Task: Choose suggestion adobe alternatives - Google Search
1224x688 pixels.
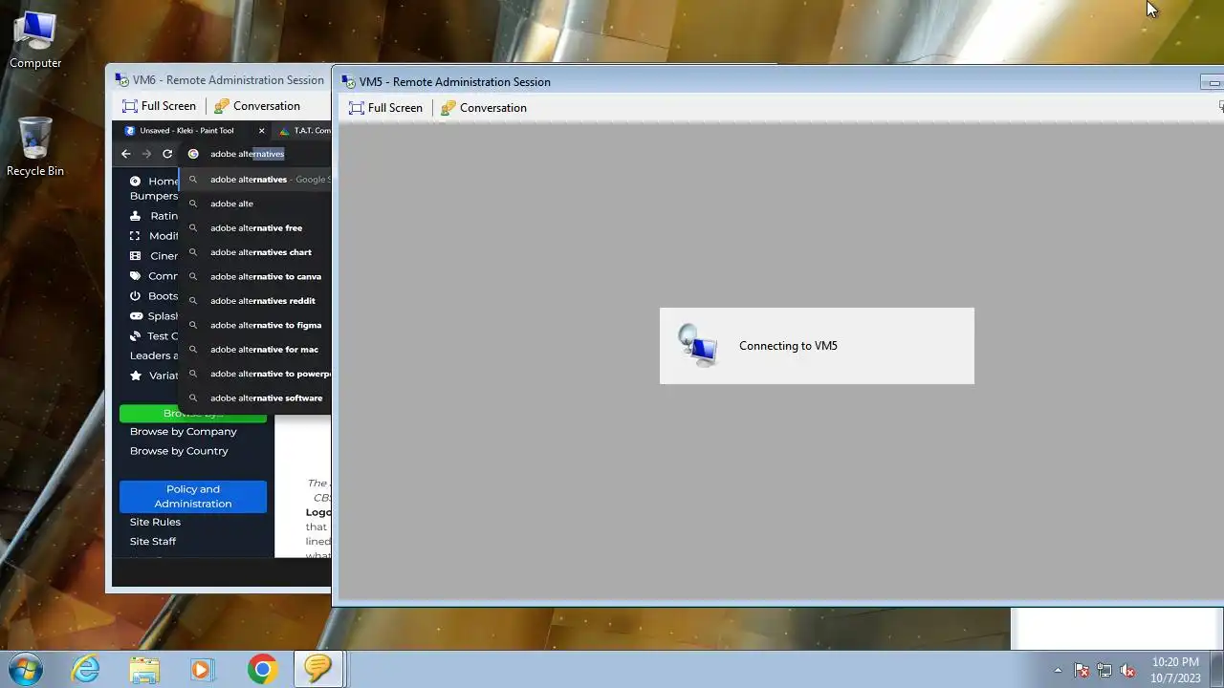Action: (255, 180)
